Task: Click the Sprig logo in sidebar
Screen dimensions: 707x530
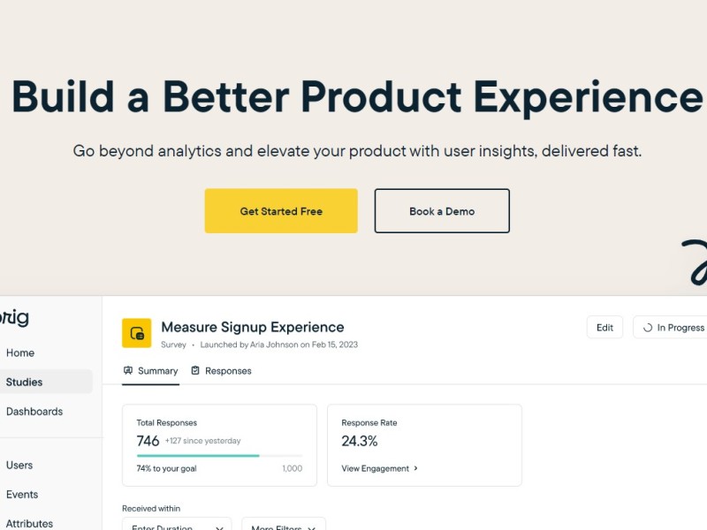Action: (14, 318)
